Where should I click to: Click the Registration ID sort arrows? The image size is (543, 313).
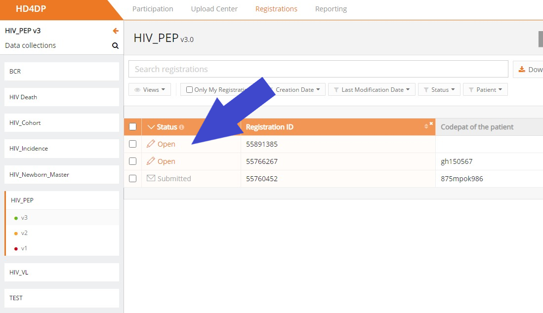426,127
